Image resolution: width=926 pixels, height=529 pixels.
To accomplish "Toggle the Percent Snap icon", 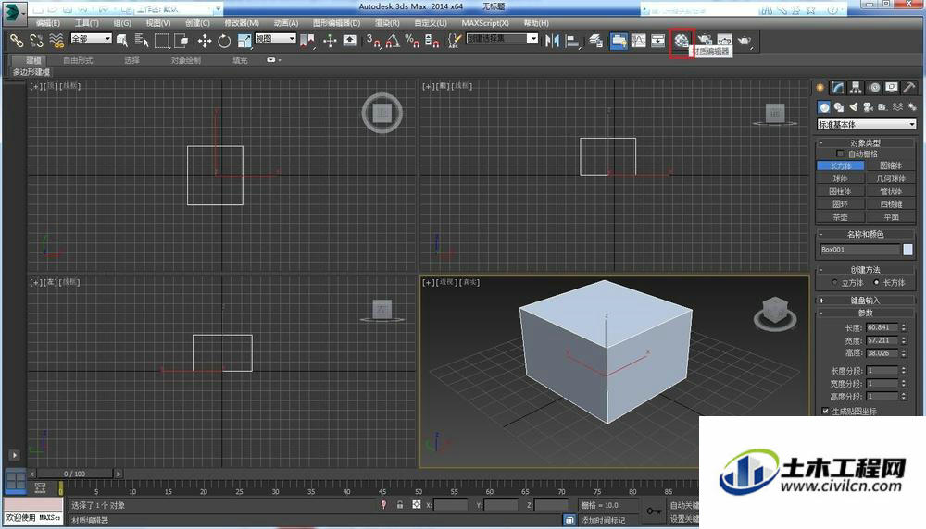I will (x=412, y=41).
